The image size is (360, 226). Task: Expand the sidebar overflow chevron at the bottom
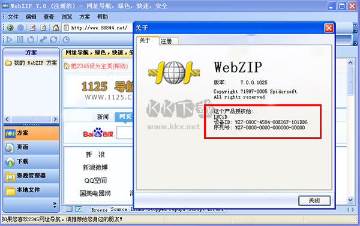(55, 204)
